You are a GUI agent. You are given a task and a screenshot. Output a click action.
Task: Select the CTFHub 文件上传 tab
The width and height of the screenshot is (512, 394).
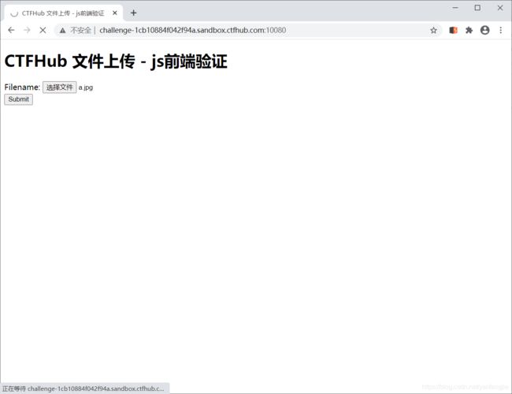click(63, 13)
